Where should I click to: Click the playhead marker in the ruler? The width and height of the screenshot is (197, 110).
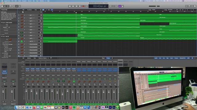coord(76,13)
